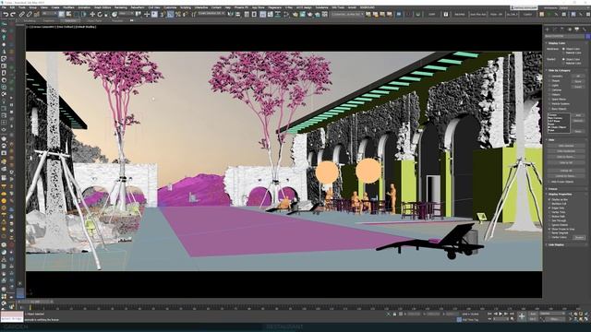Collapse the Display Properties rollout

(x=560, y=195)
